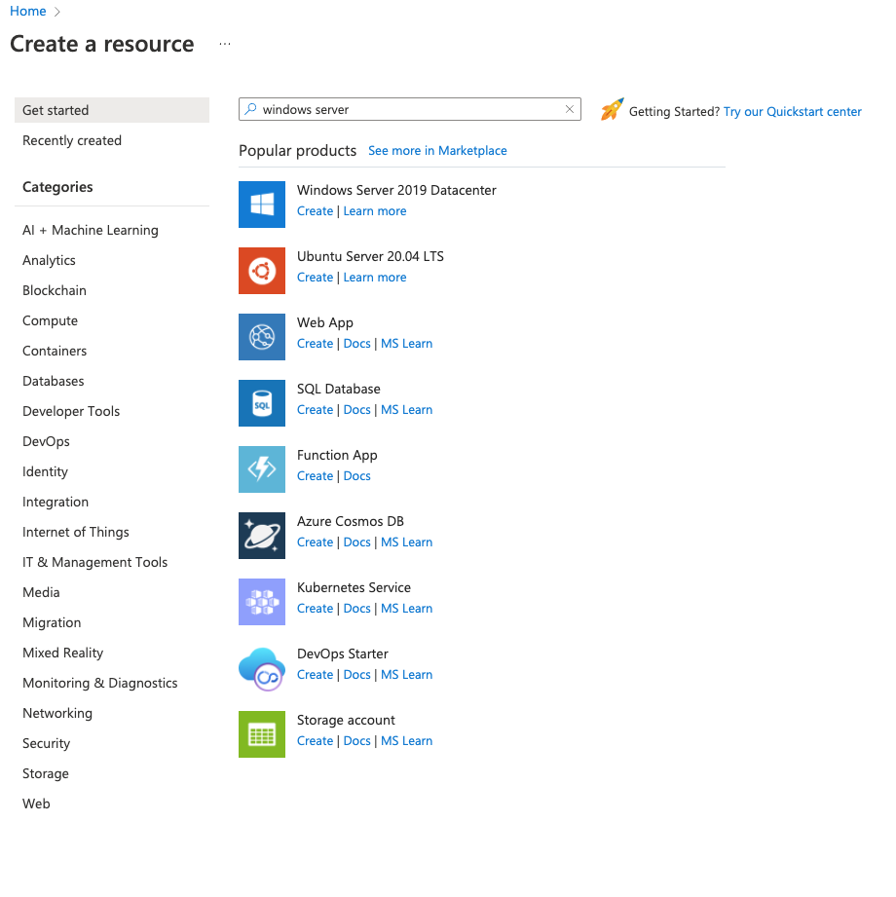Select the Networking category

[57, 713]
